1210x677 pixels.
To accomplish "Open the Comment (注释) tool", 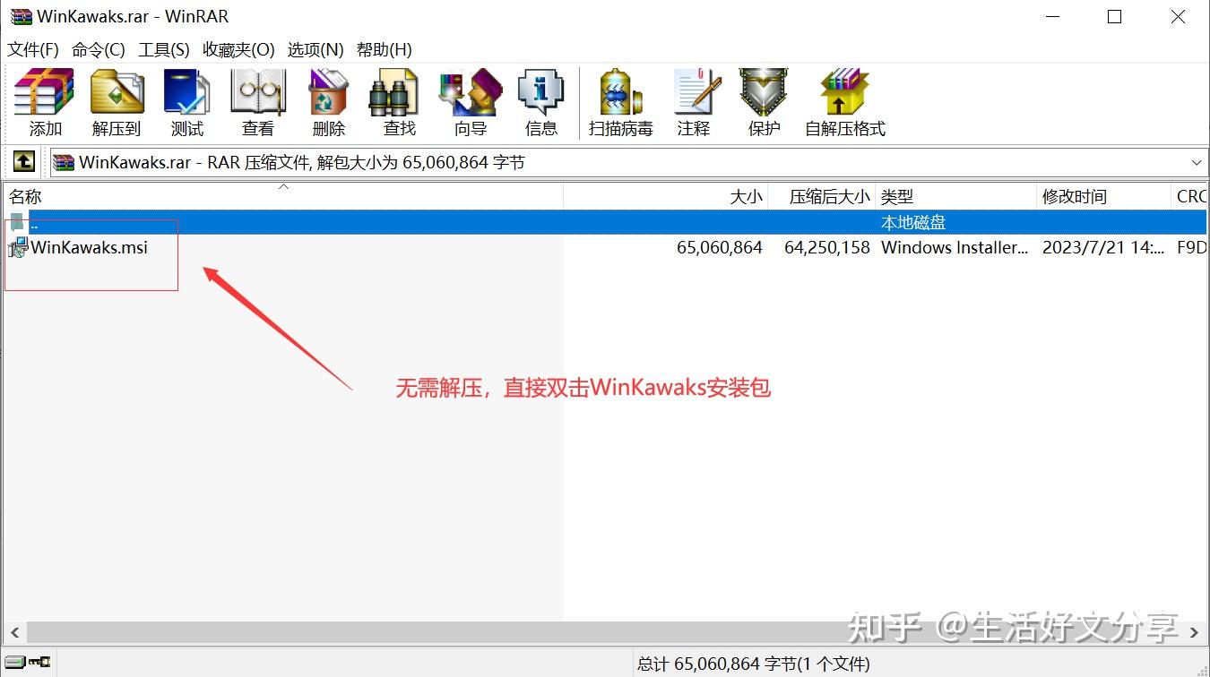I will (695, 103).
